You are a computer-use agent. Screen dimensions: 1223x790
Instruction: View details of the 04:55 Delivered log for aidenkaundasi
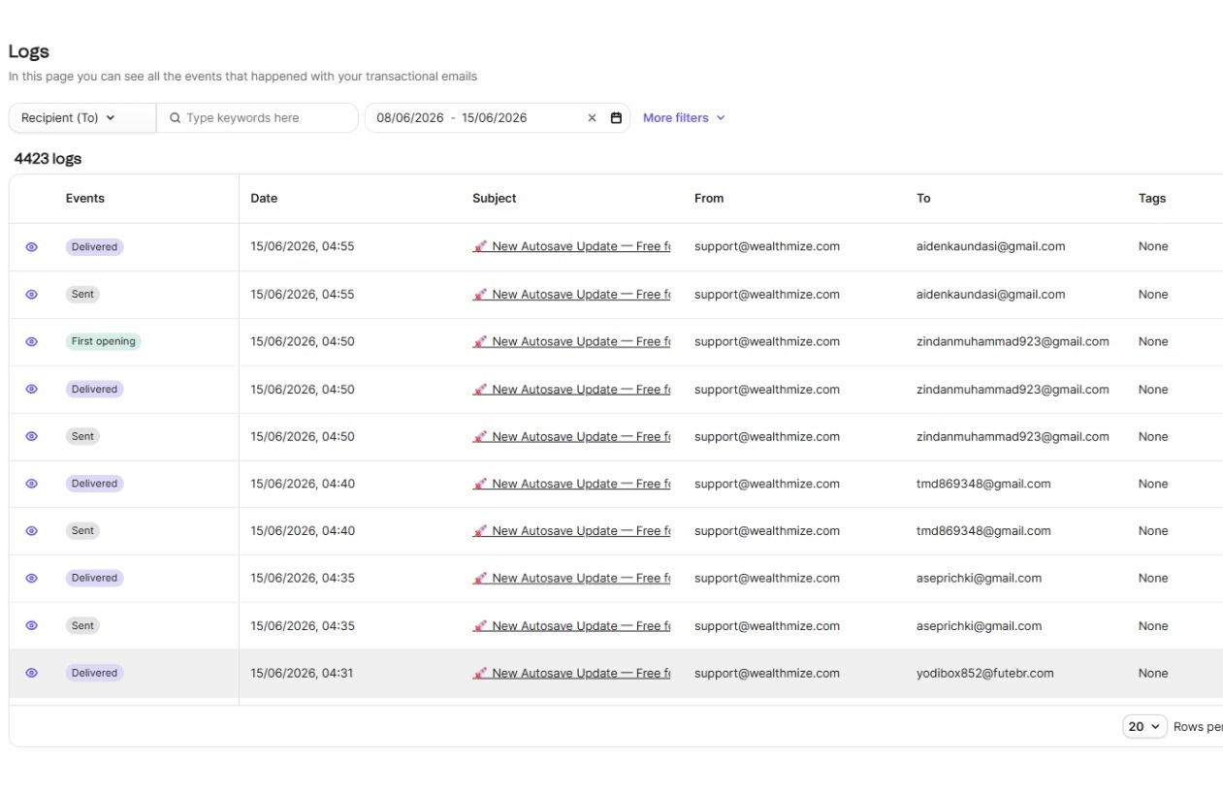click(x=31, y=247)
